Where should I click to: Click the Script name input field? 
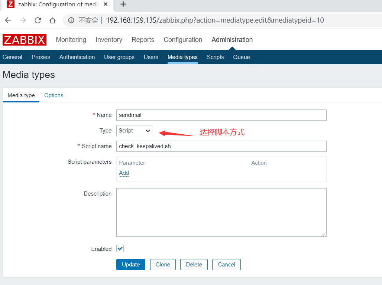point(221,146)
